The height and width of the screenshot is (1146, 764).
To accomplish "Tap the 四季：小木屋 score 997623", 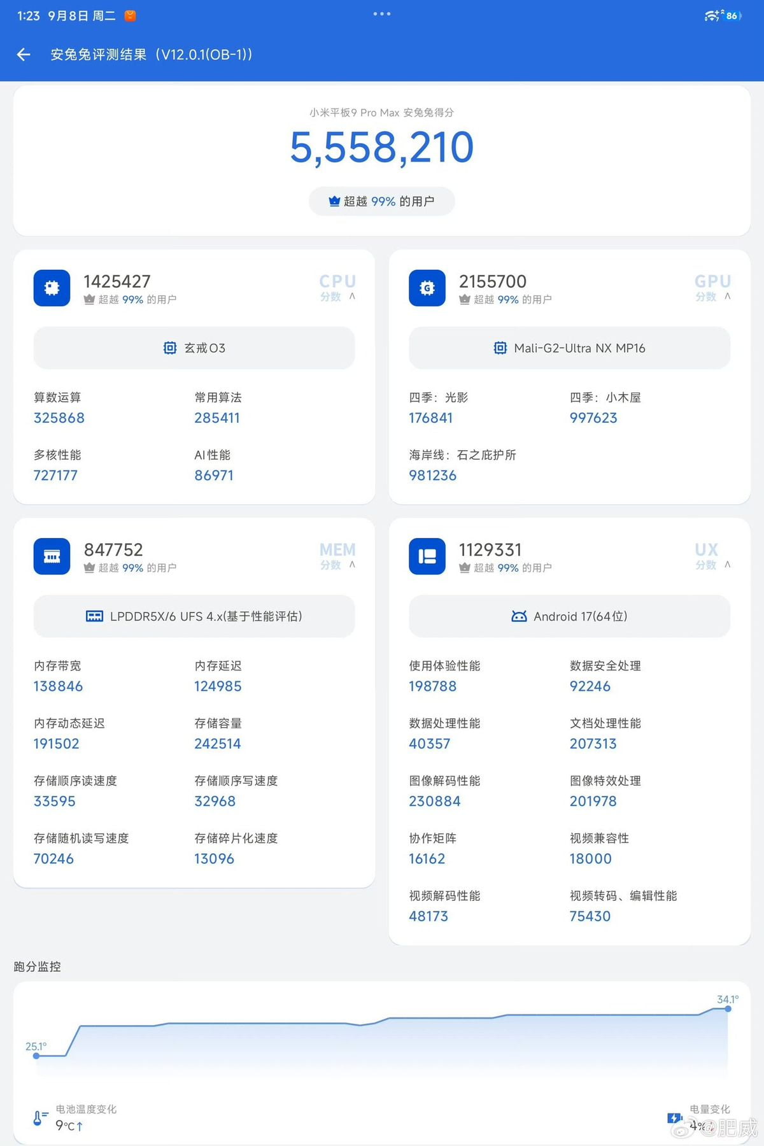I will point(593,418).
